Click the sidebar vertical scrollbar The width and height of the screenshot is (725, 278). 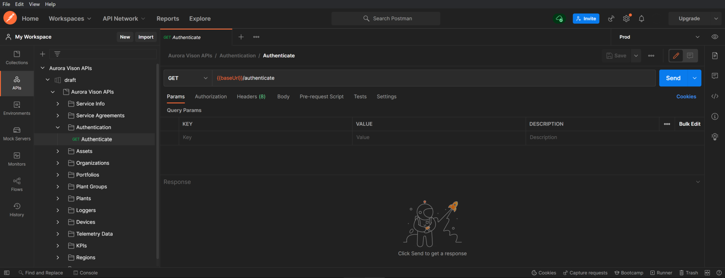pos(158,159)
